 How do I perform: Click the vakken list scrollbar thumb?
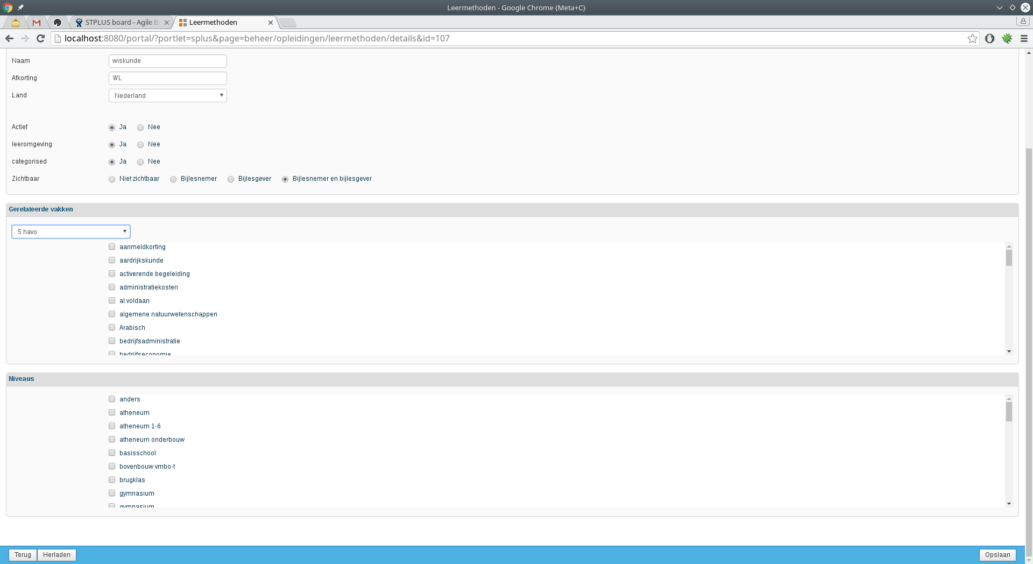click(x=1009, y=258)
